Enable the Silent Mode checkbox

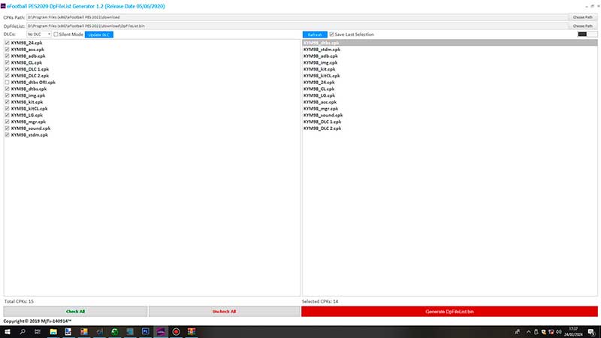tap(56, 35)
